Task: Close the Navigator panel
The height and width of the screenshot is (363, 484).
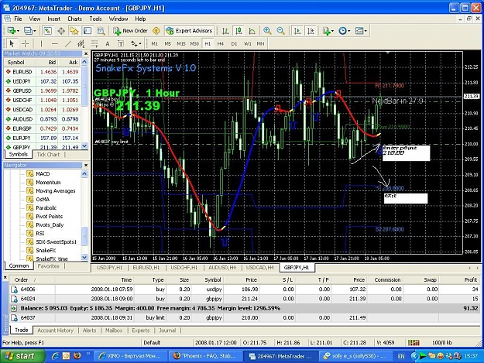Action: click(x=86, y=166)
